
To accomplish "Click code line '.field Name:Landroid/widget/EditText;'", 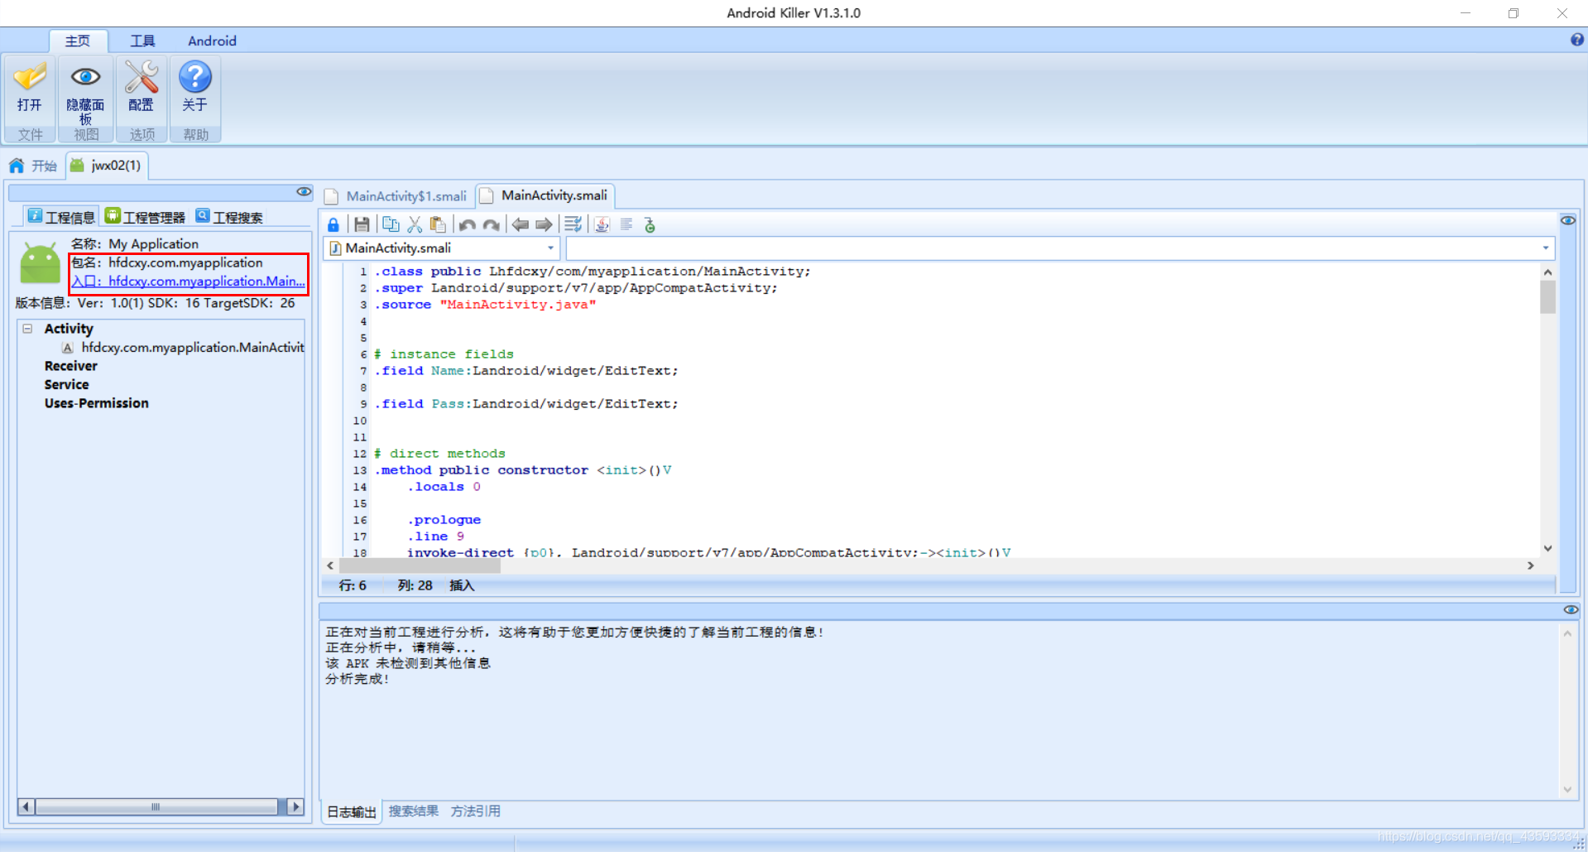I will pyautogui.click(x=526, y=371).
